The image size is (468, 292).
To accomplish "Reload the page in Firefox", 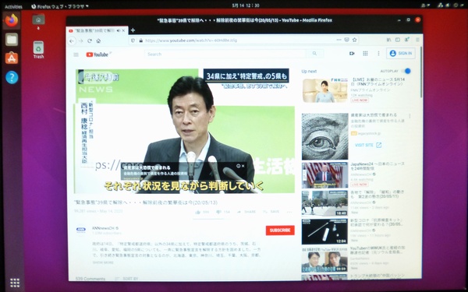I will tap(90, 40).
